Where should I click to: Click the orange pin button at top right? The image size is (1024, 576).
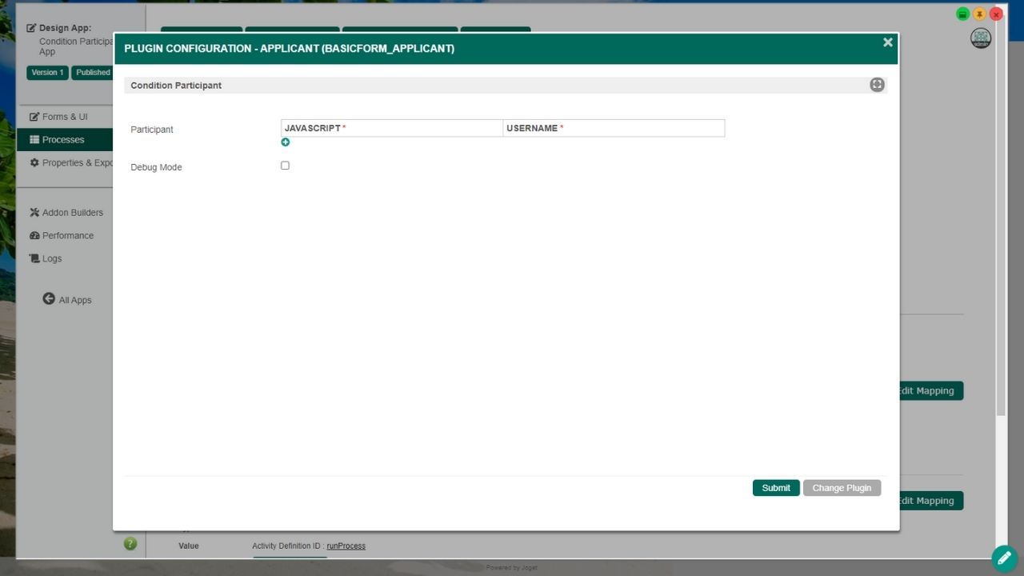pyautogui.click(x=979, y=14)
